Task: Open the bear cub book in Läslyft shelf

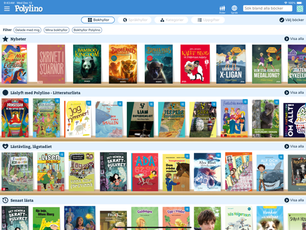Action: pyautogui.click(x=266, y=118)
